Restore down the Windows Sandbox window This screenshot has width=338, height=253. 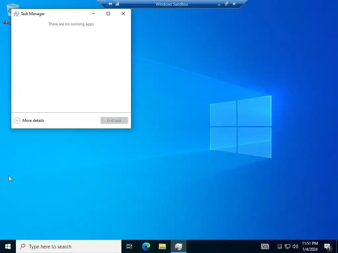[x=226, y=4]
